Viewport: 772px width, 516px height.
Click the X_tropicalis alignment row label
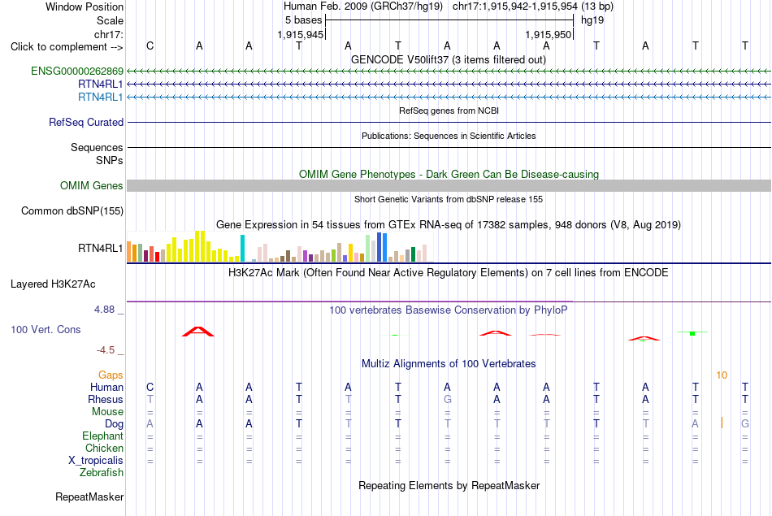tap(96, 461)
